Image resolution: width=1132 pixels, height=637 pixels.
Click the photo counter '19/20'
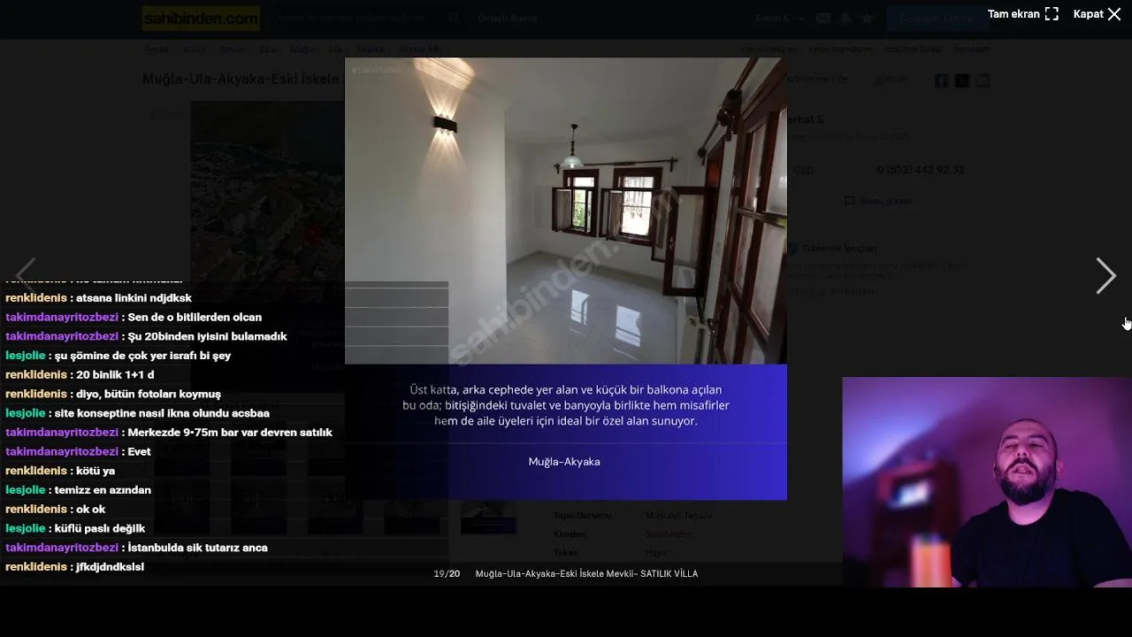point(447,574)
